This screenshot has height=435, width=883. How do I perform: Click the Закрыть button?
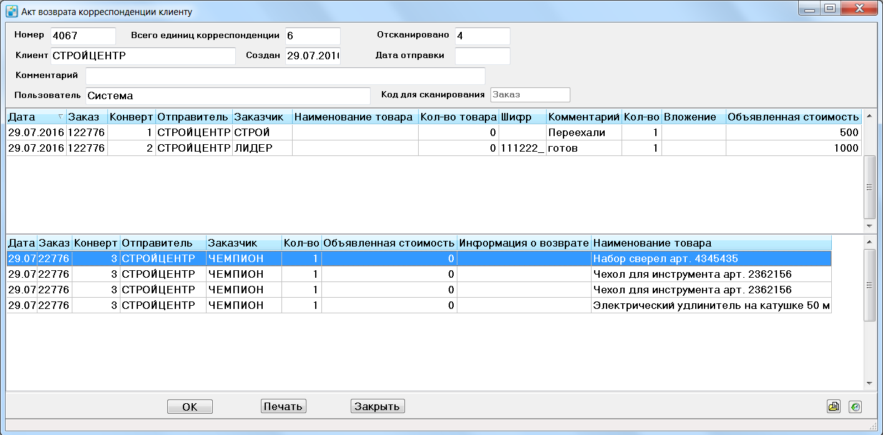click(x=378, y=406)
